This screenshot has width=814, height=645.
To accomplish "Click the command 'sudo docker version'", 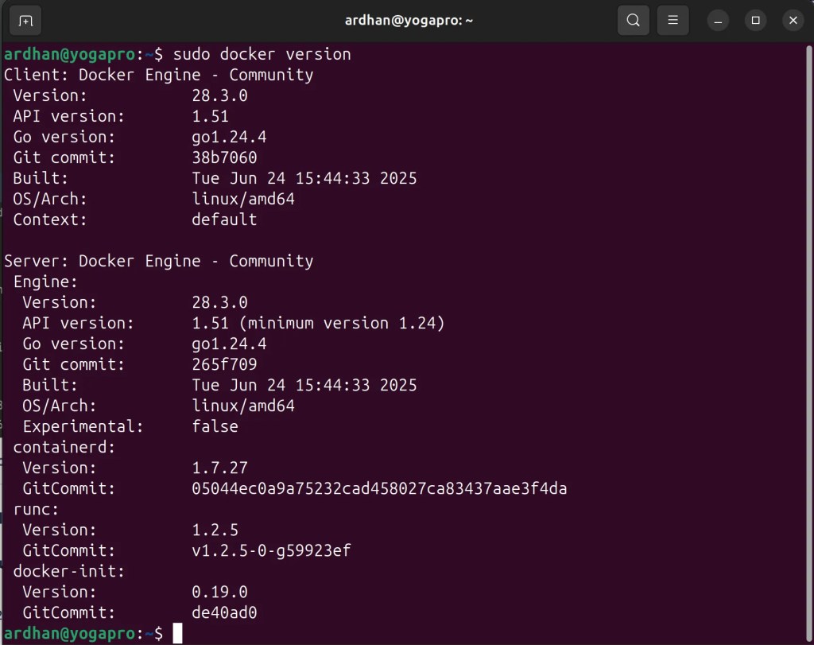I will point(262,54).
